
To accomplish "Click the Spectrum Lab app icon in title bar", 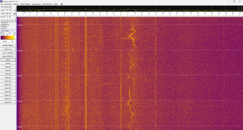I will pos(1,1).
